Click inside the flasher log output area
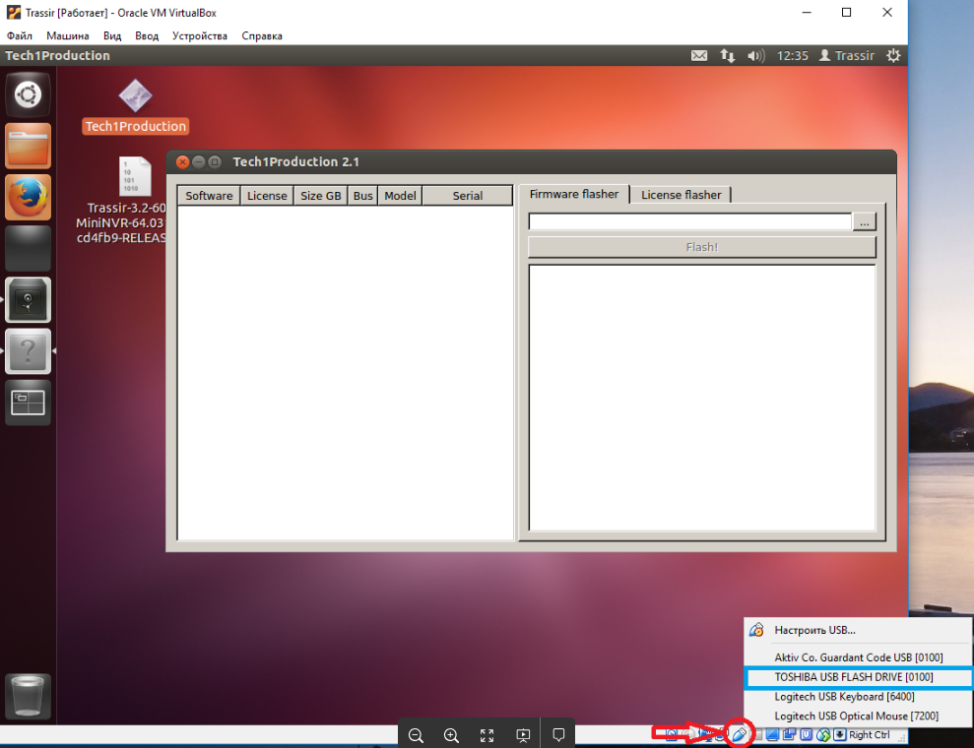The height and width of the screenshot is (748, 974). 702,398
